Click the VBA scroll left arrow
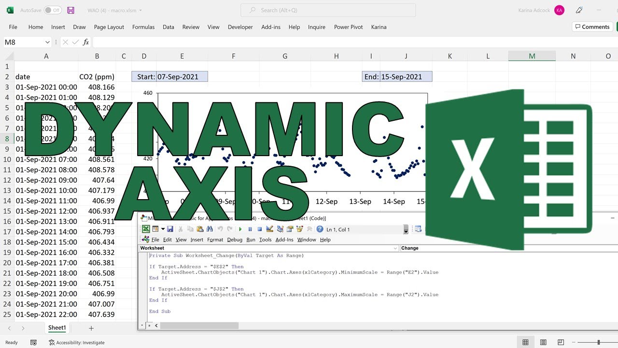Screen dimensions: 618x348 tap(156, 326)
